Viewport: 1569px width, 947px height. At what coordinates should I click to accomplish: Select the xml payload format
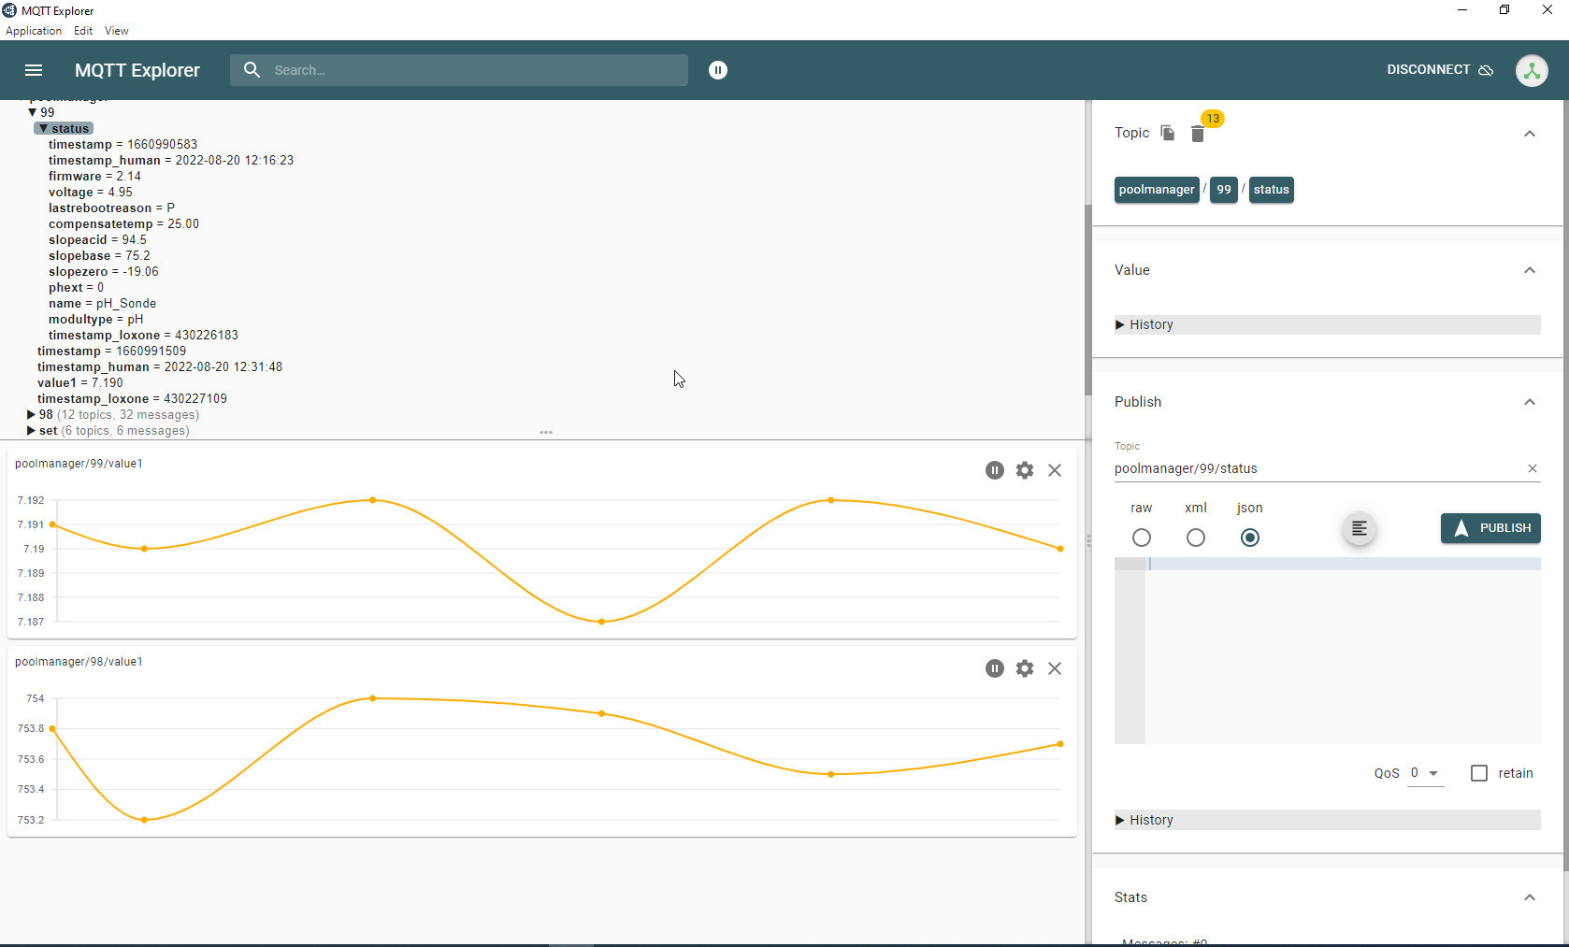click(1195, 538)
